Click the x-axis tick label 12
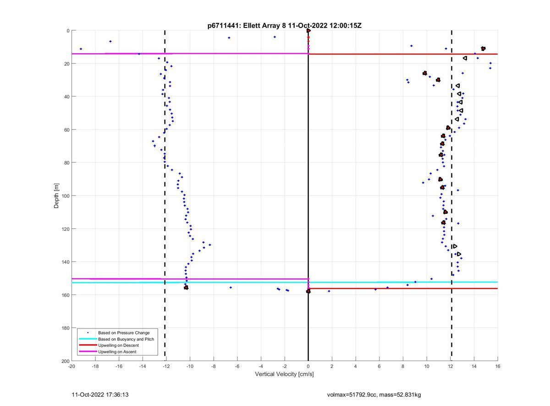550x406 pixels. pyautogui.click(x=451, y=366)
